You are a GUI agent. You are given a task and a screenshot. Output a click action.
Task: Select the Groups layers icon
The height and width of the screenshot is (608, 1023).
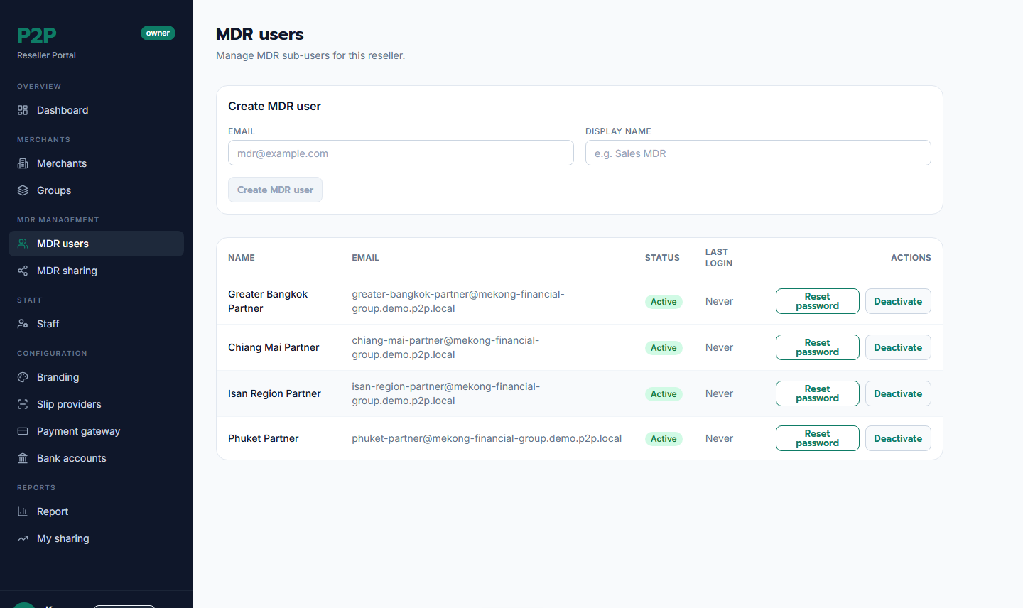coord(23,190)
